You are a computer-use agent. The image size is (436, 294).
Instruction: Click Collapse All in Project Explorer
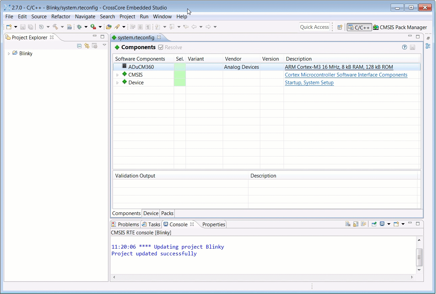(79, 46)
